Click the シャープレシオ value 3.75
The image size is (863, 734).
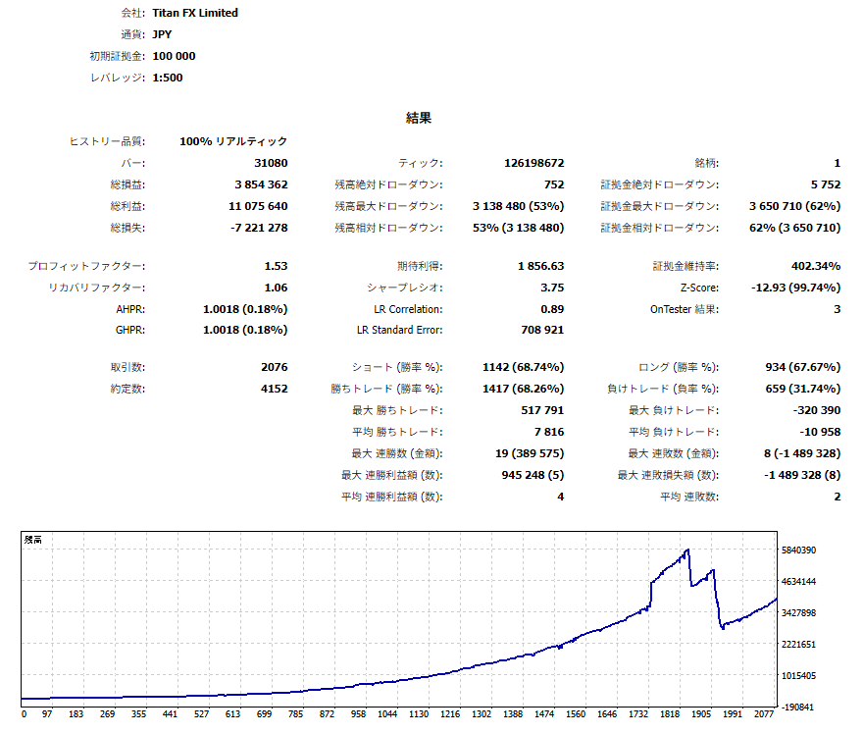[x=552, y=288]
